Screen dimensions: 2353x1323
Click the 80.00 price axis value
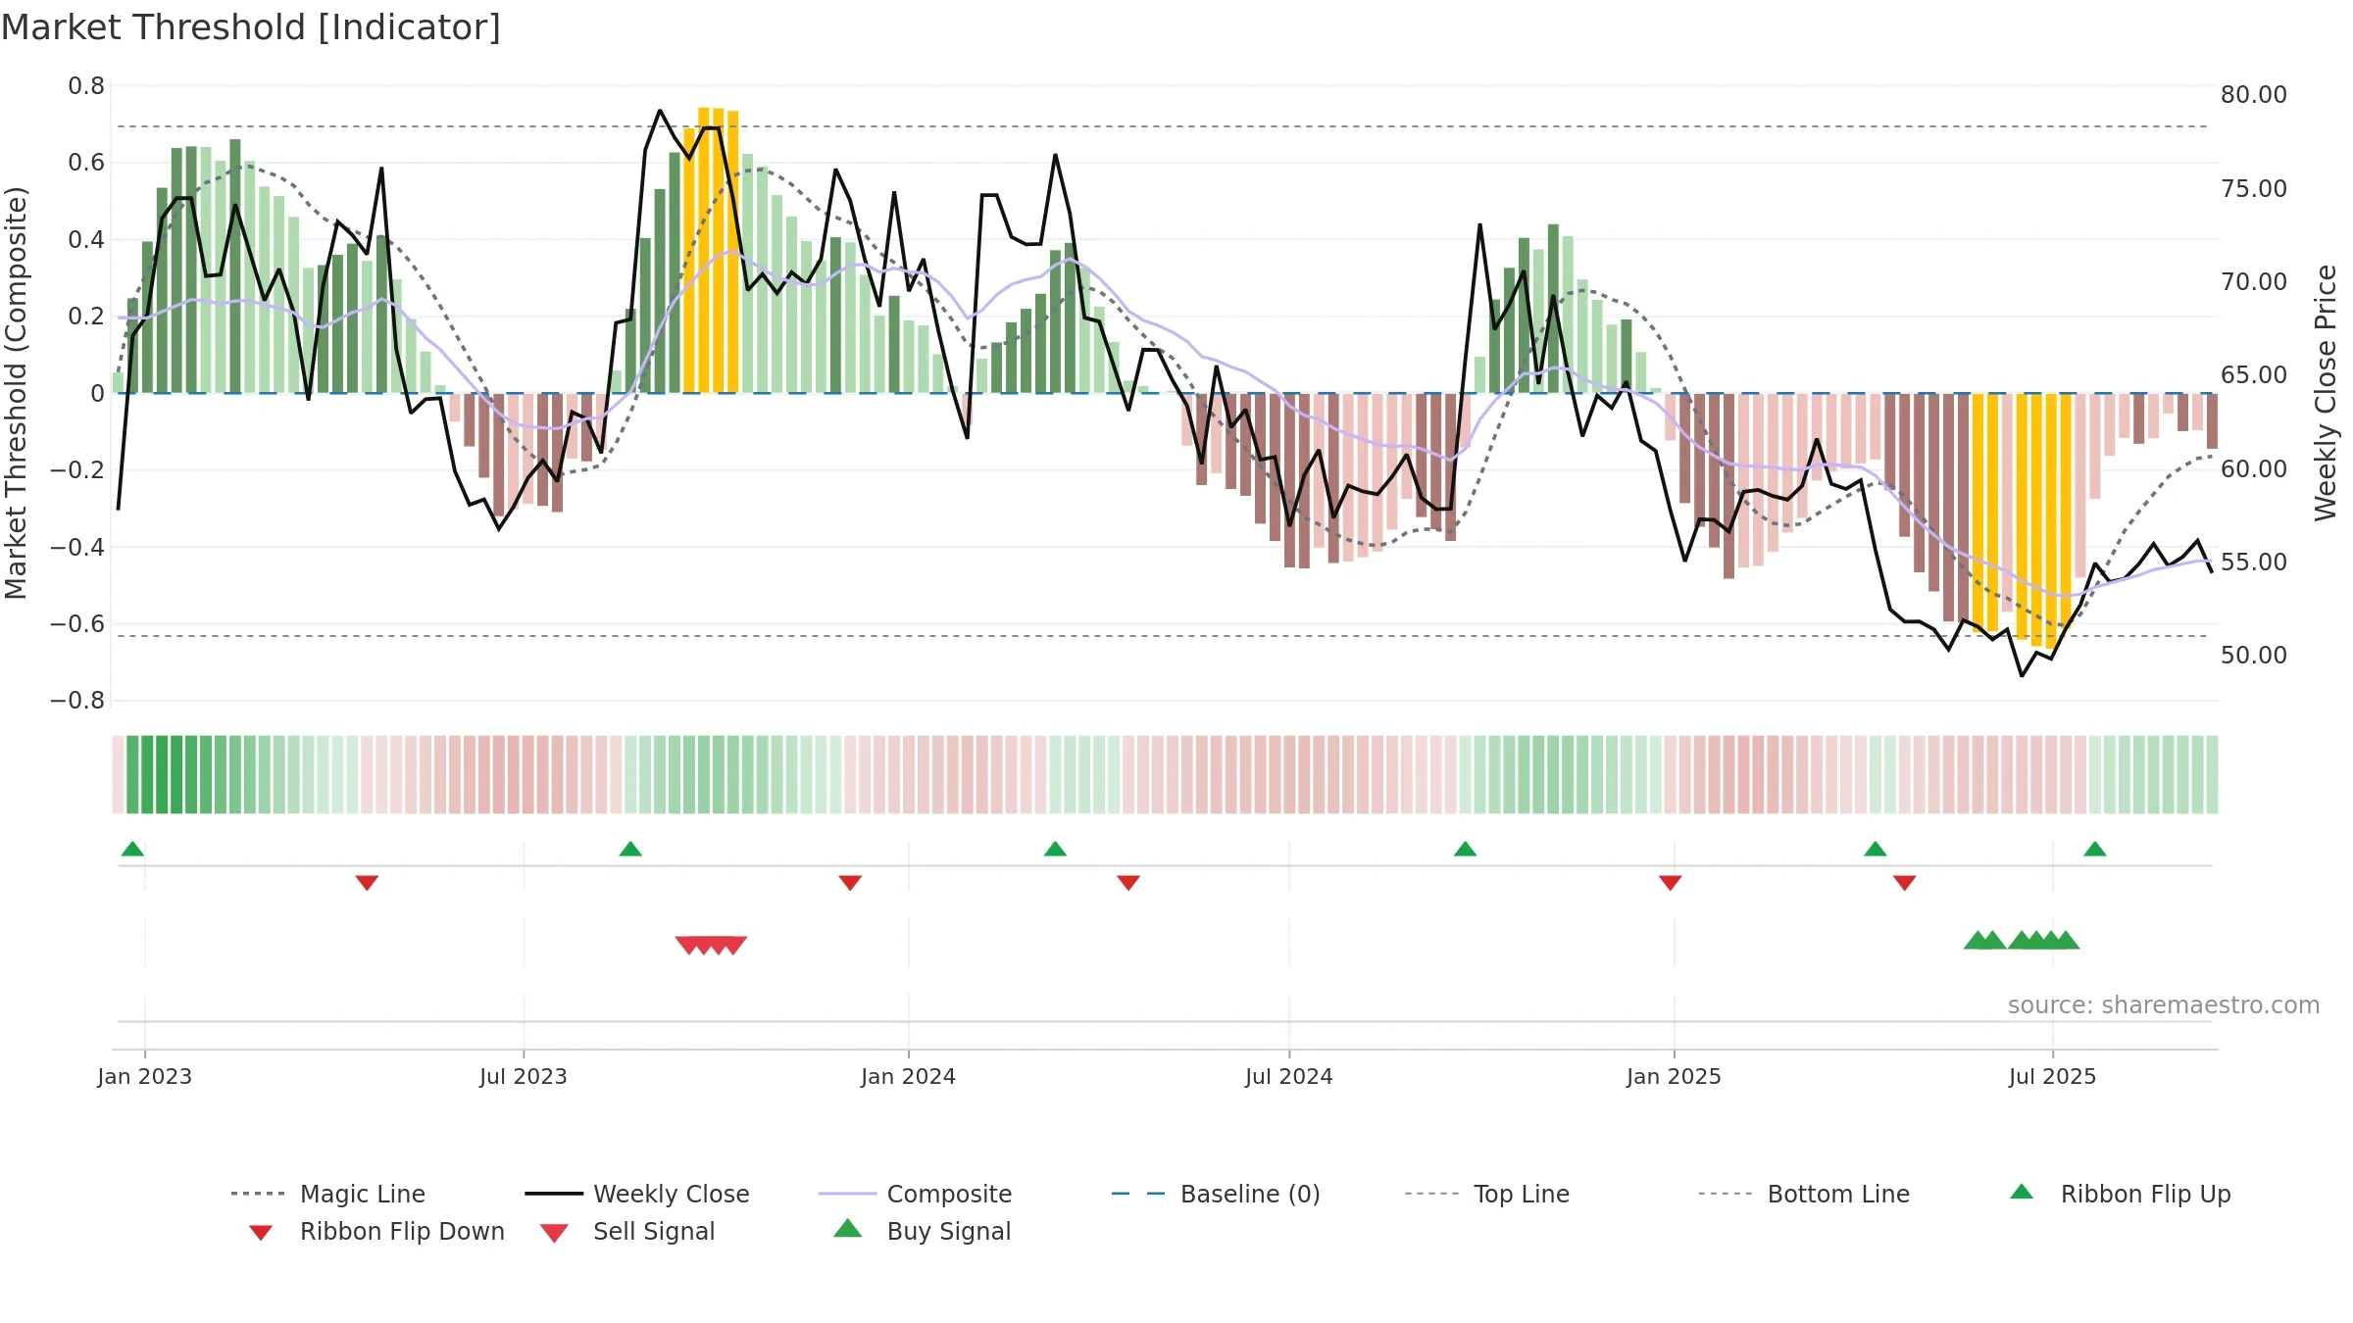[x=2253, y=95]
